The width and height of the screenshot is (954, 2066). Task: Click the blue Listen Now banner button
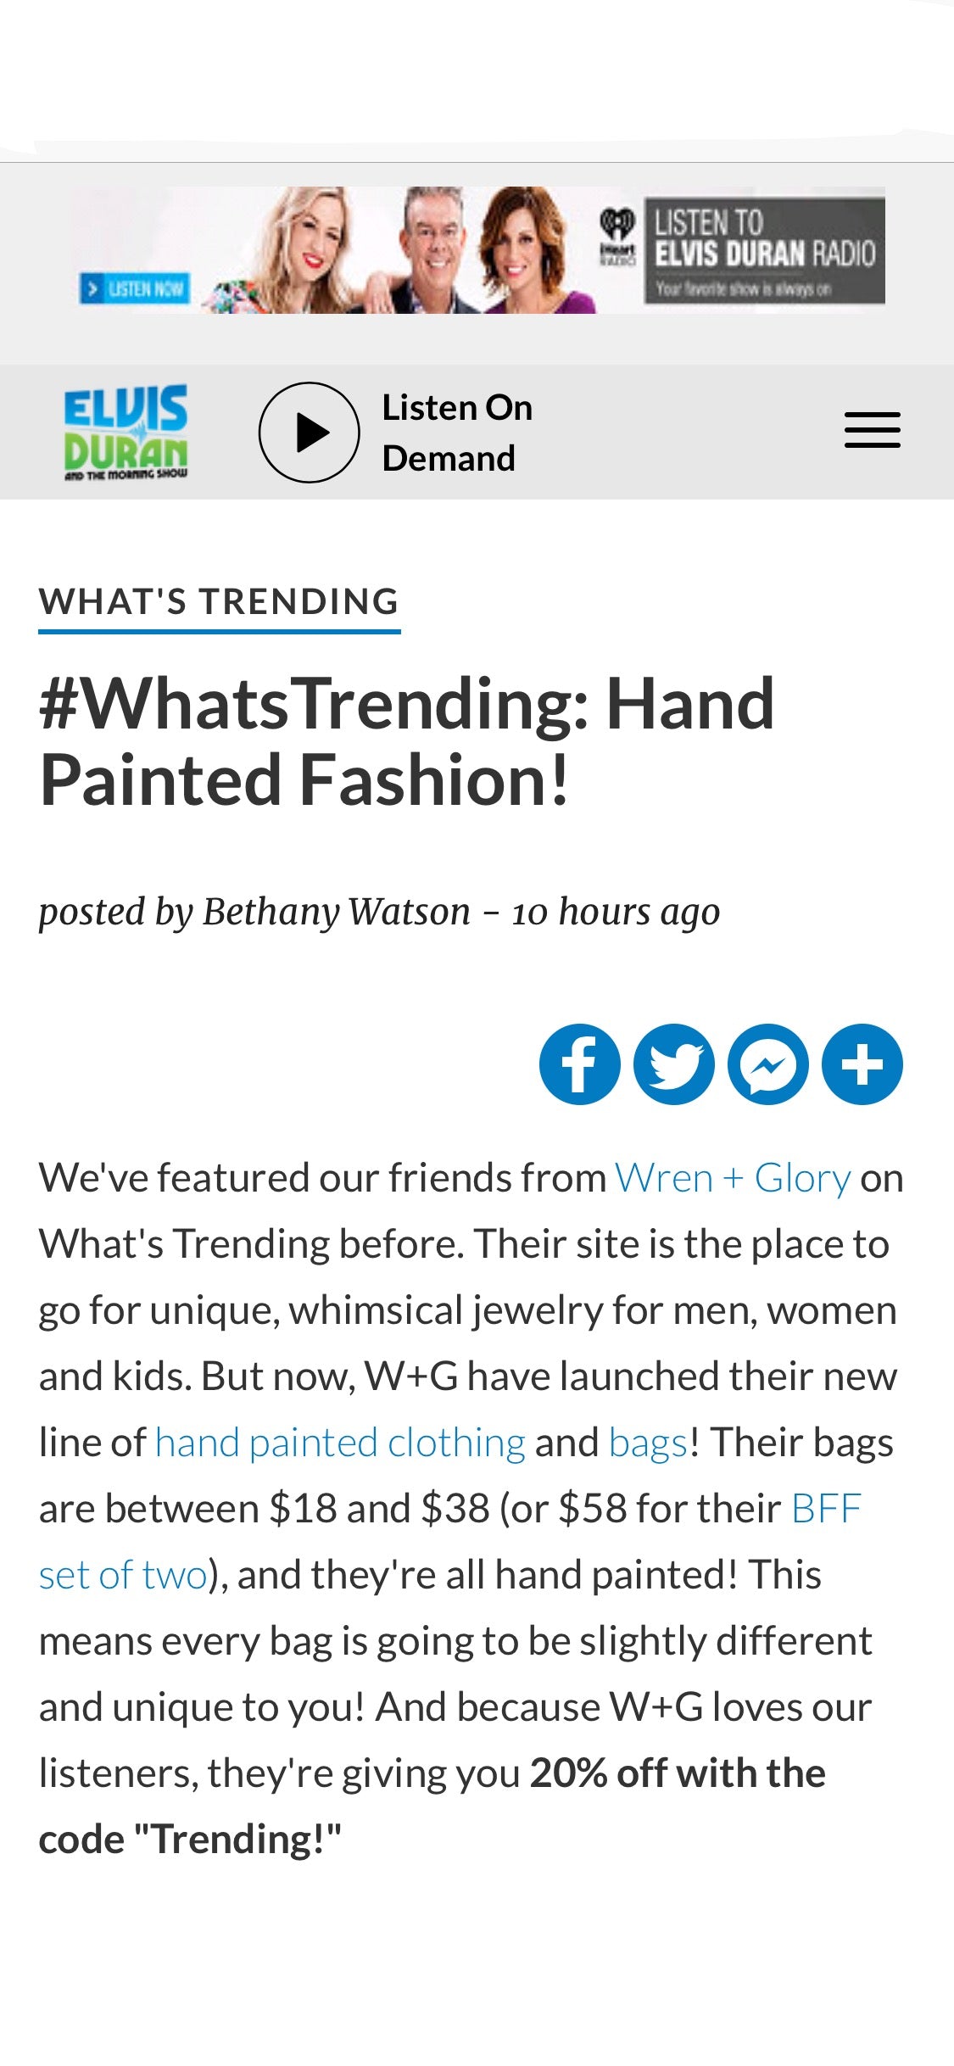[x=136, y=288]
